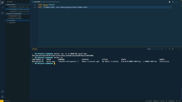Open the Accounts icon in activity bar
Screen dimensions: 182x102
pos(2,92)
